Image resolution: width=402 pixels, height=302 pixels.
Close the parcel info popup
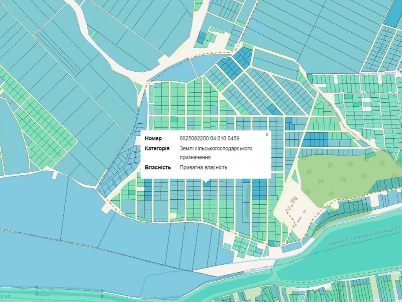267,135
